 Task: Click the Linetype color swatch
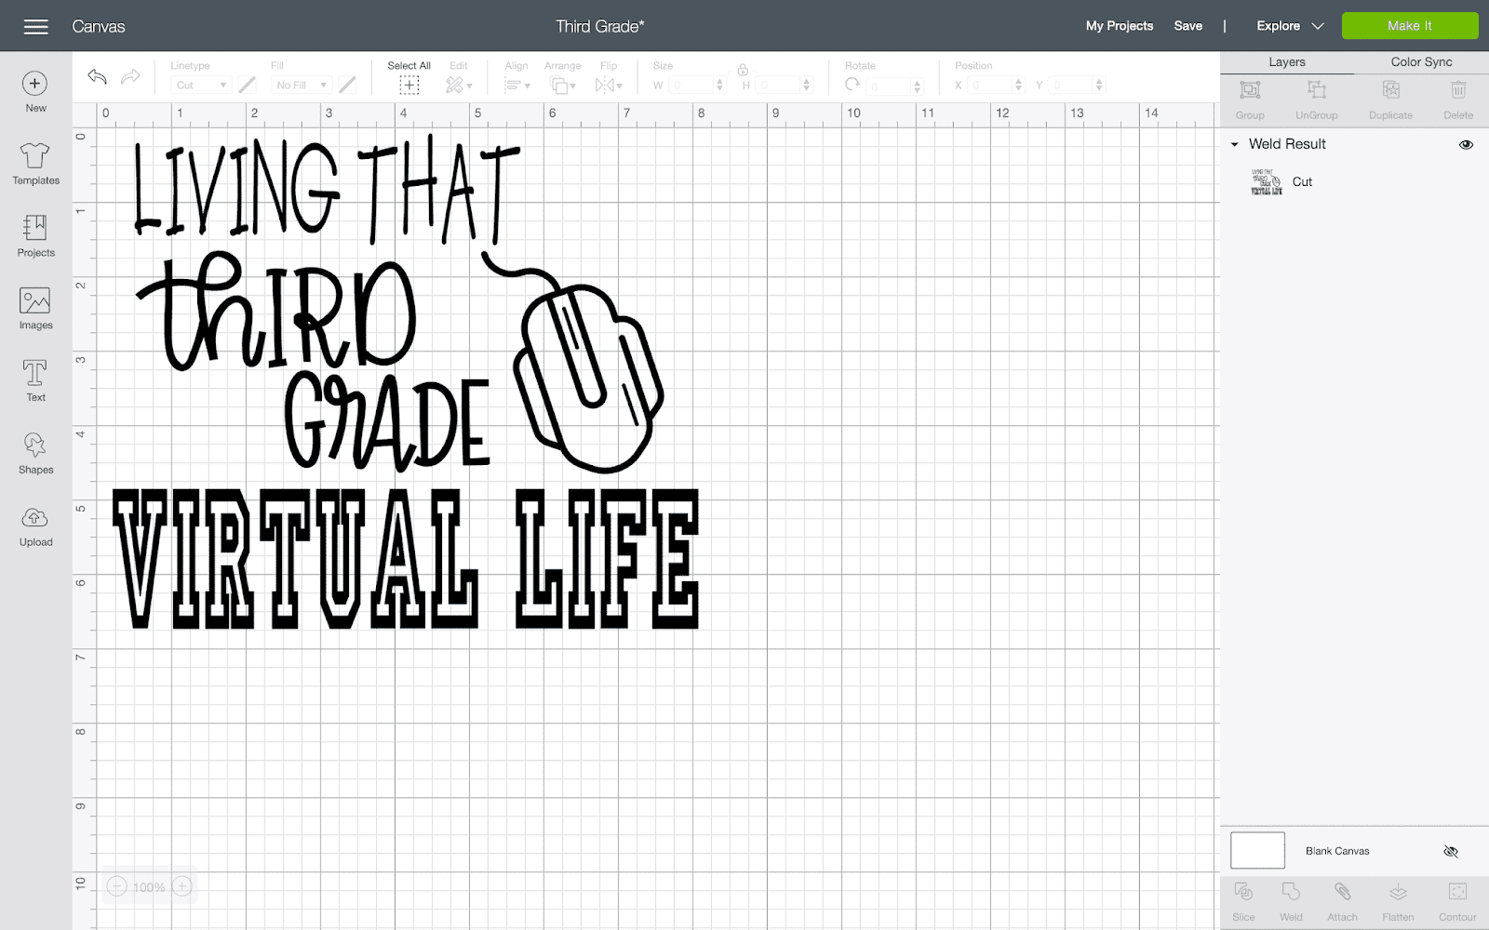[x=247, y=85]
